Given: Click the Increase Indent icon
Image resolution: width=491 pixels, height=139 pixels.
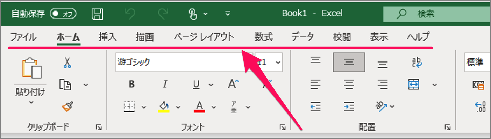Looking at the screenshot, I should (349, 107).
